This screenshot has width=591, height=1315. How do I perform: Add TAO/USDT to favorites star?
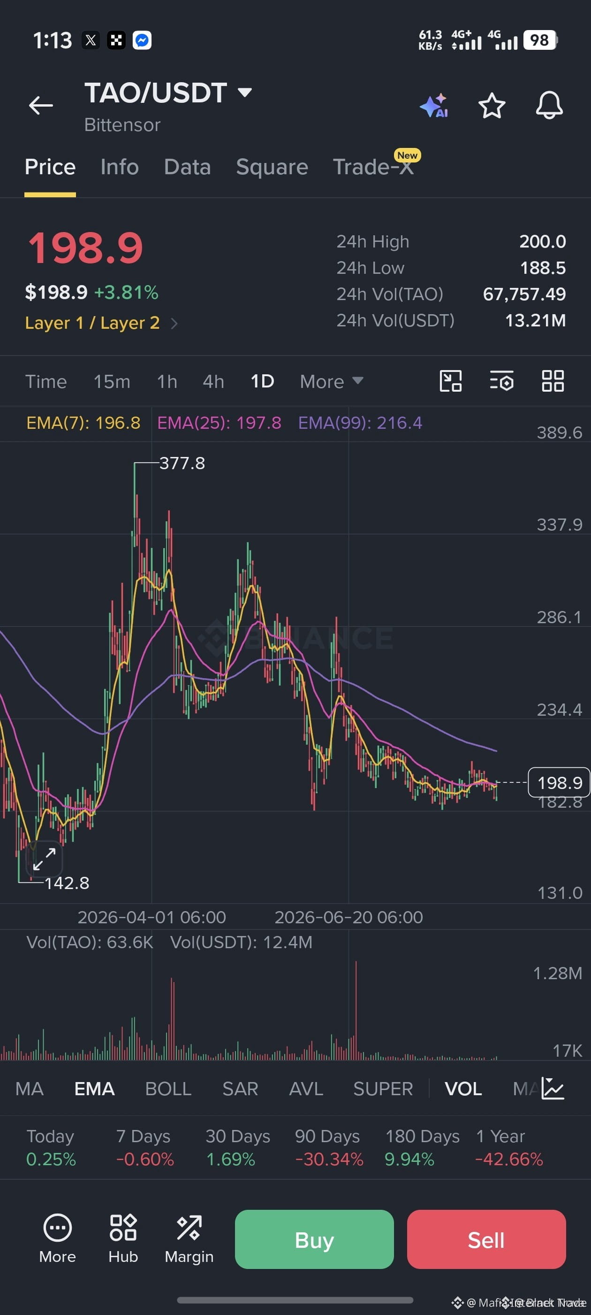point(492,106)
